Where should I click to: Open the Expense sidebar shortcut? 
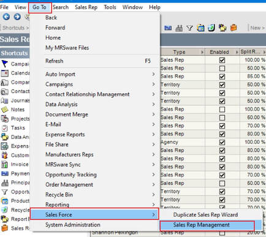(15, 146)
